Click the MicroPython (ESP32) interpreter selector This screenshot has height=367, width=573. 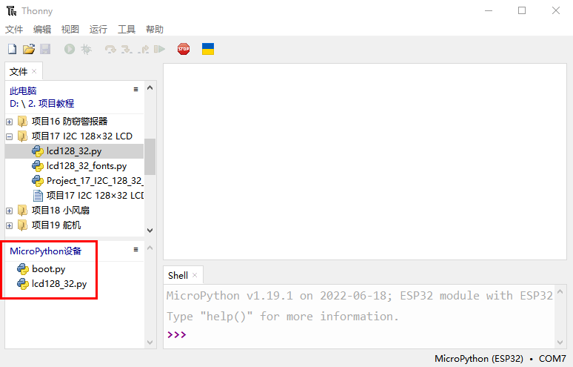pyautogui.click(x=481, y=359)
